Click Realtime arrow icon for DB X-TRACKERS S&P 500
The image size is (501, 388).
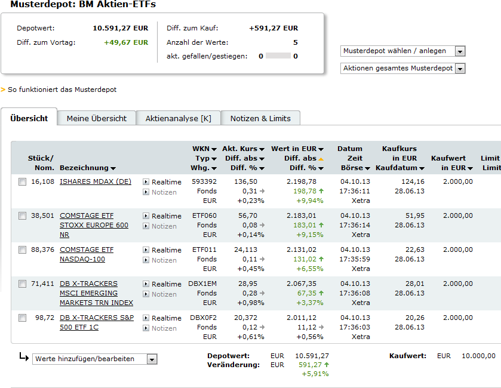[x=146, y=318]
